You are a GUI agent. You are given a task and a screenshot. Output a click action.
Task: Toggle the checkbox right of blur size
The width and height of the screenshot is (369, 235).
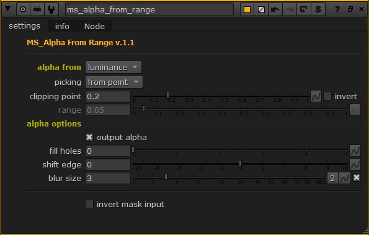(357, 177)
